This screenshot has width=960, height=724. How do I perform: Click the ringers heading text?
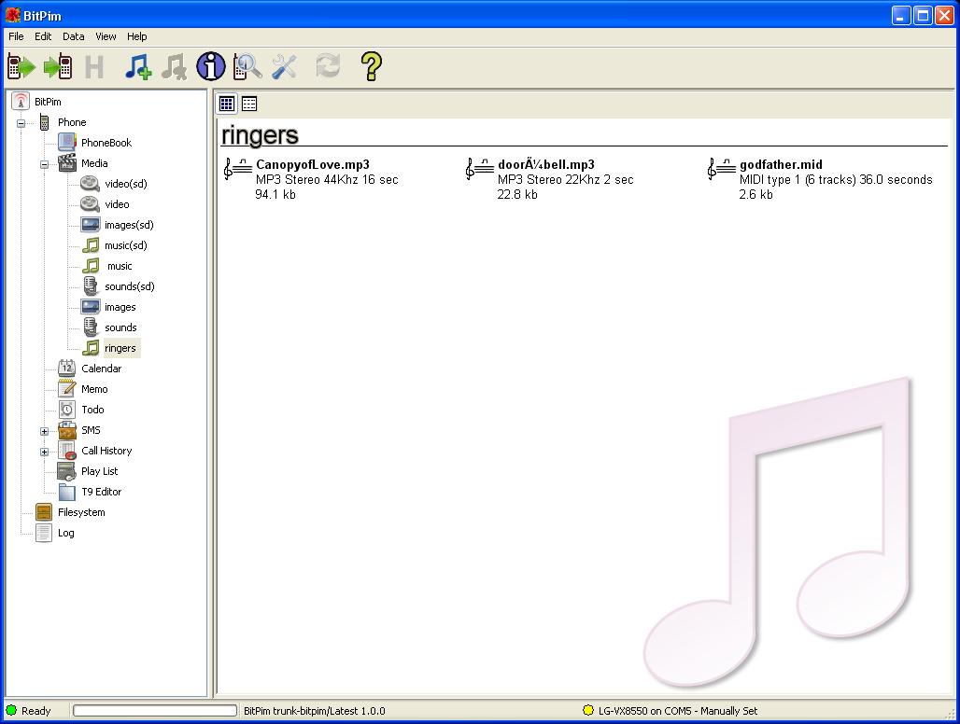coord(260,135)
